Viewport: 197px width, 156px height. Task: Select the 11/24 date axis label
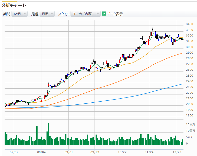[149, 152]
